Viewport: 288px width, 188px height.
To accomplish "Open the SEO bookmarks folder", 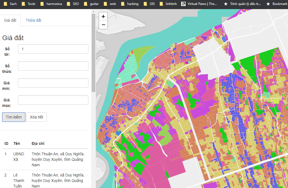I will [73, 4].
